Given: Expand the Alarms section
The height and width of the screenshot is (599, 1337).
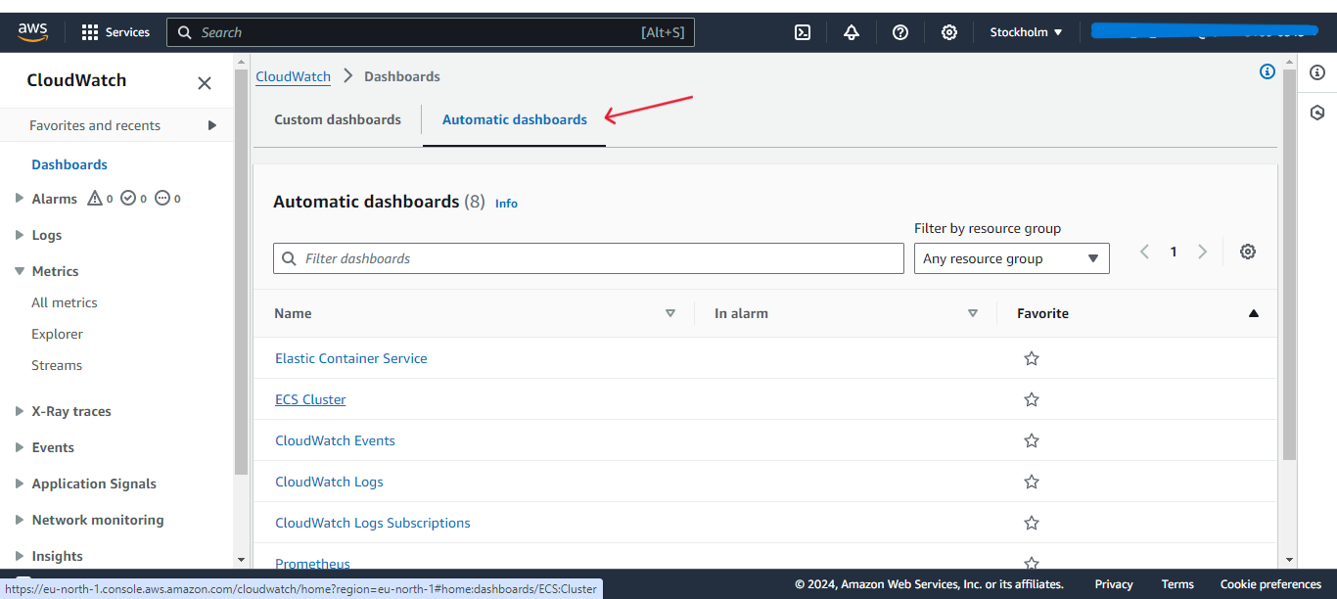Looking at the screenshot, I should [20, 199].
